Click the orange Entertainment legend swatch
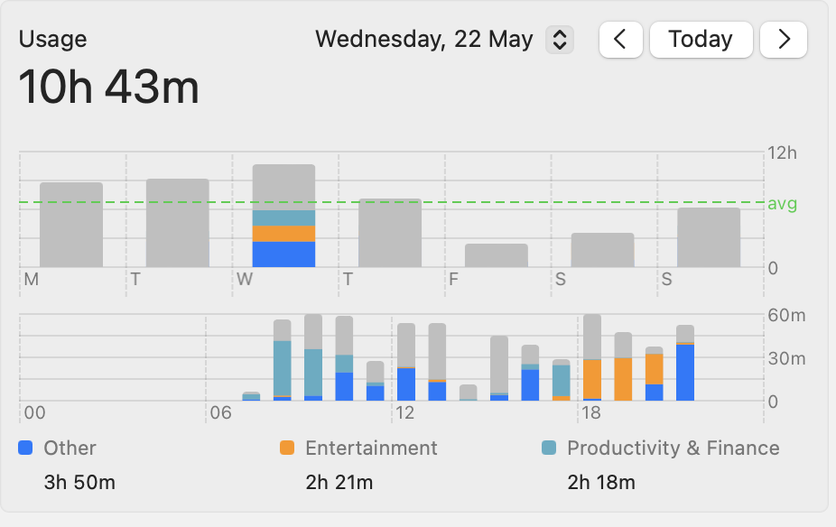Image resolution: width=836 pixels, height=527 pixels. click(x=287, y=448)
